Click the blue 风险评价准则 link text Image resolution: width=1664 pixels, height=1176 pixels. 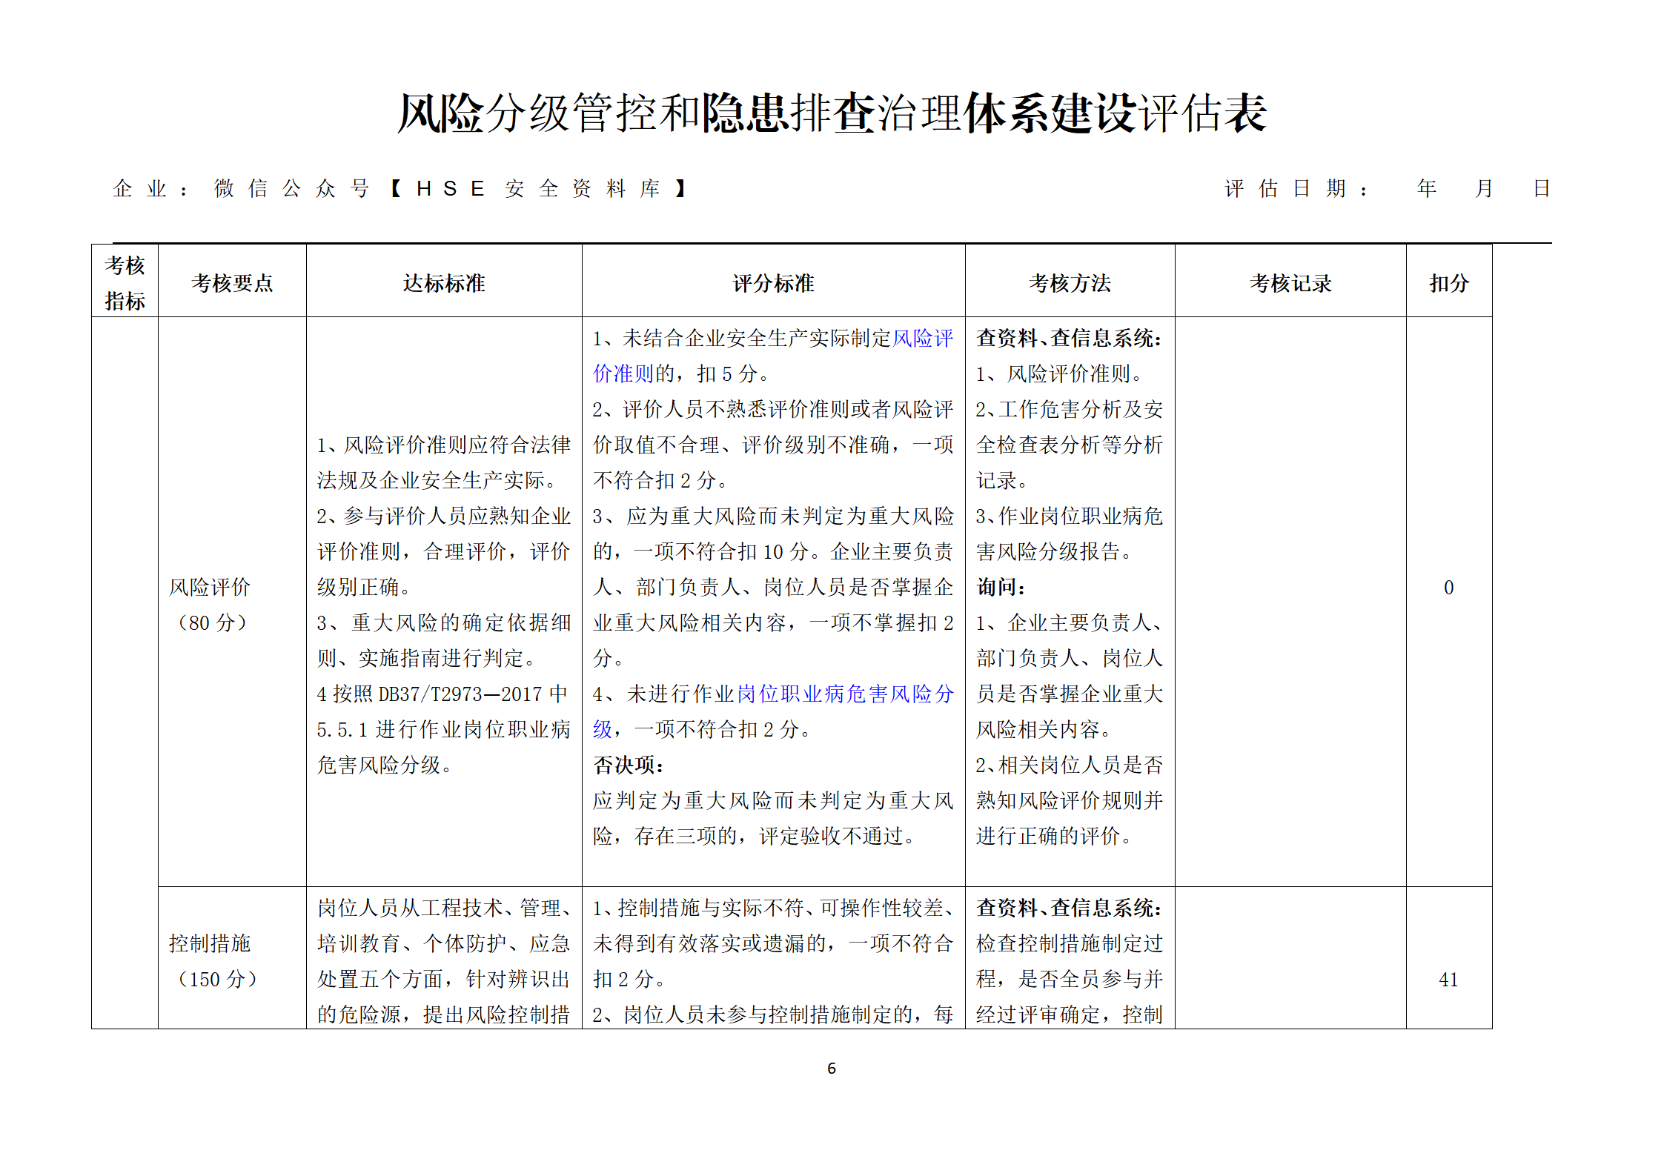click(921, 339)
